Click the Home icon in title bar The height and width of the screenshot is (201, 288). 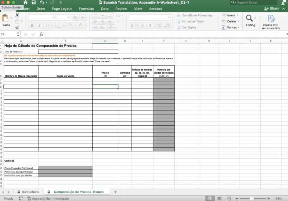pos(25,3)
